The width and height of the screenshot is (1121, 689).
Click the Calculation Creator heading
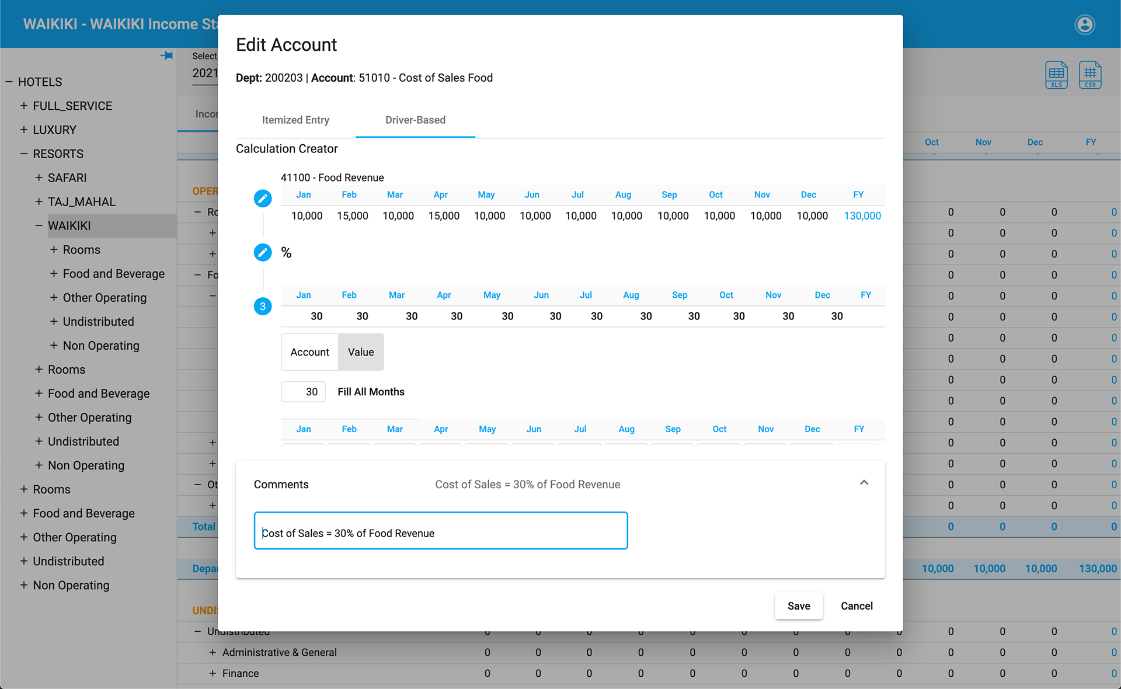point(287,148)
